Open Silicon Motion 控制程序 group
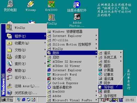Viewport: 137px width, 103px height. [72, 44]
